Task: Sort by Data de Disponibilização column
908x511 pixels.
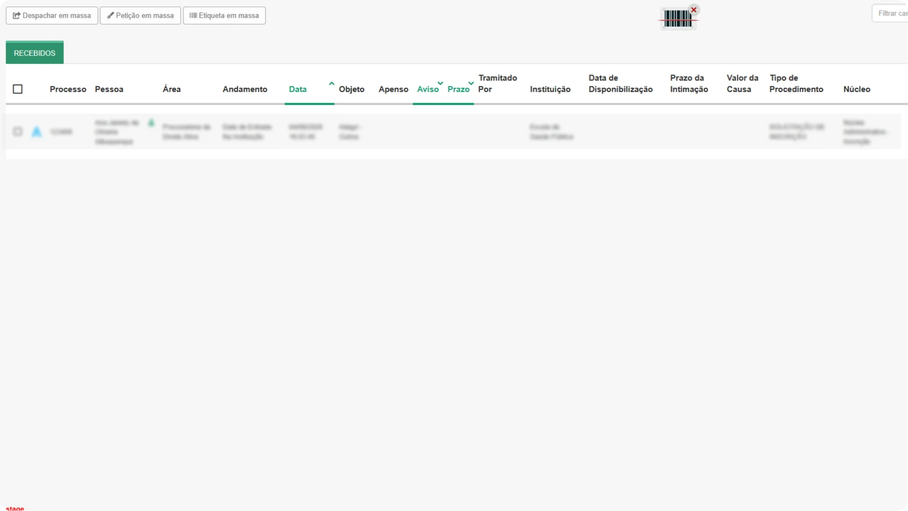Action: pyautogui.click(x=621, y=84)
